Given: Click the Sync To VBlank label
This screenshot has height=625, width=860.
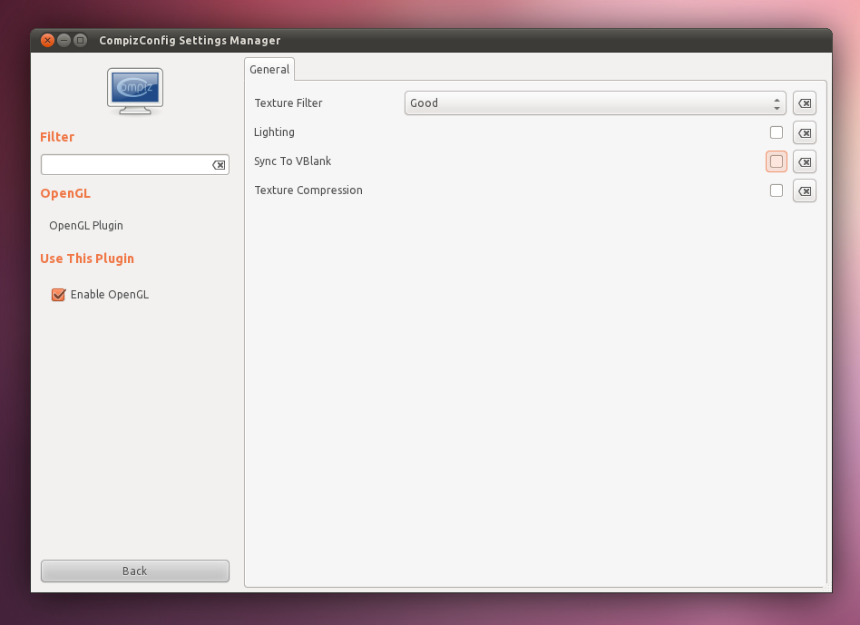Looking at the screenshot, I should 292,161.
